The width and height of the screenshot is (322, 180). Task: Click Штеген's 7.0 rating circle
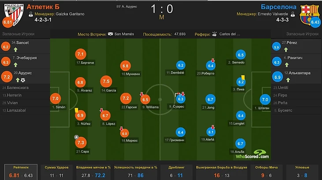pos(265,100)
